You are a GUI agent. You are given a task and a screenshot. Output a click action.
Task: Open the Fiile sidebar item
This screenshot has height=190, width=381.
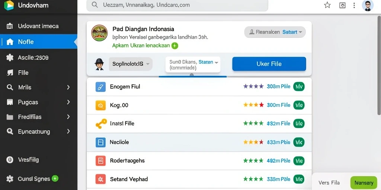[39, 73]
